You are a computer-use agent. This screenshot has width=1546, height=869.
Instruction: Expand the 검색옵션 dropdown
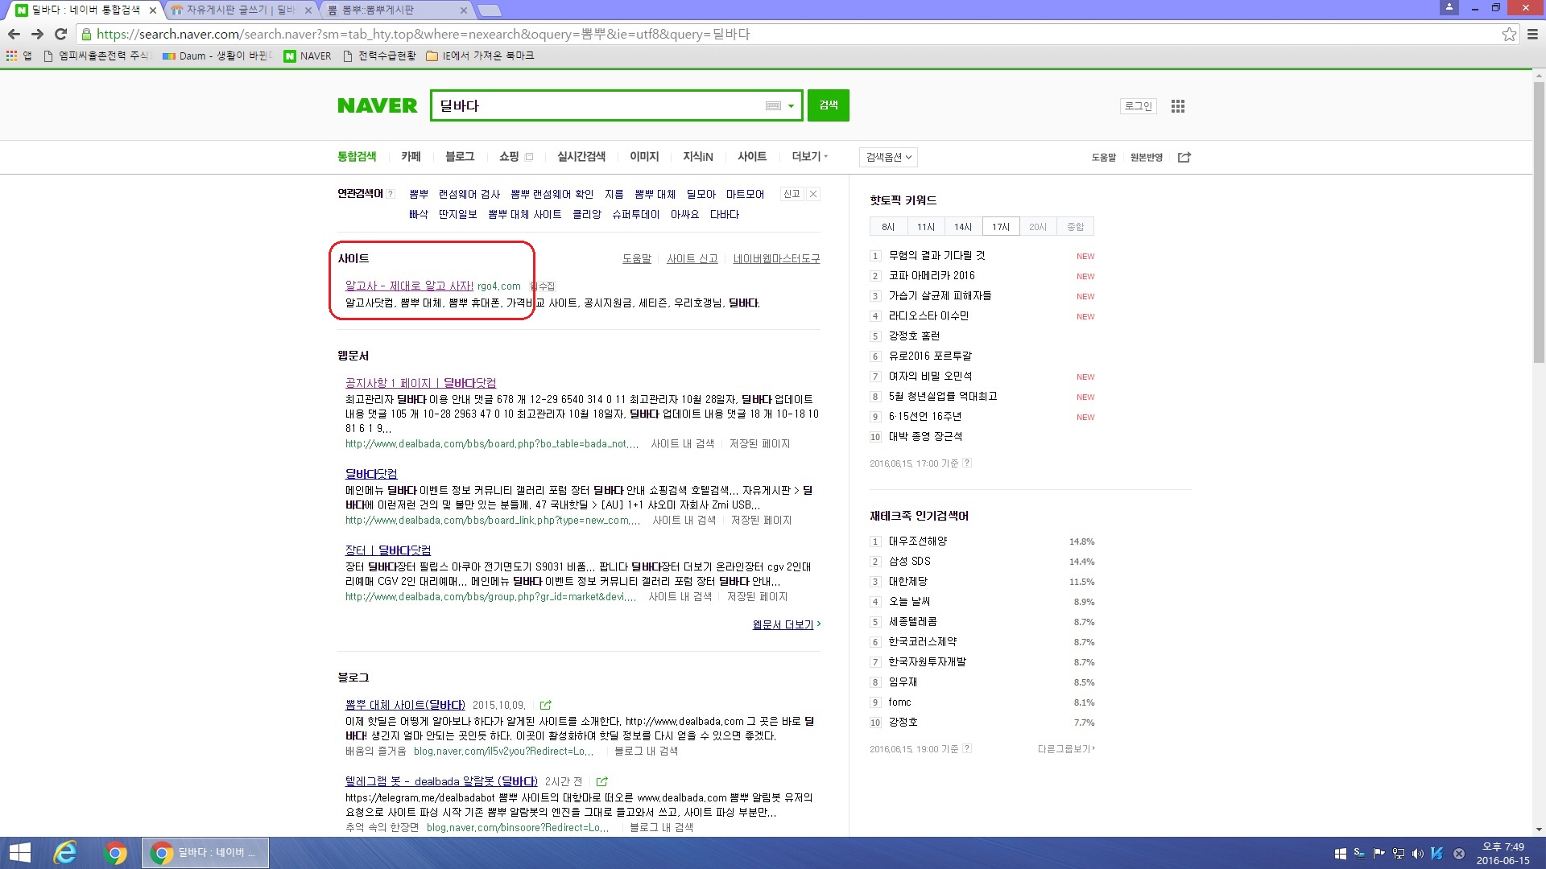coord(888,157)
